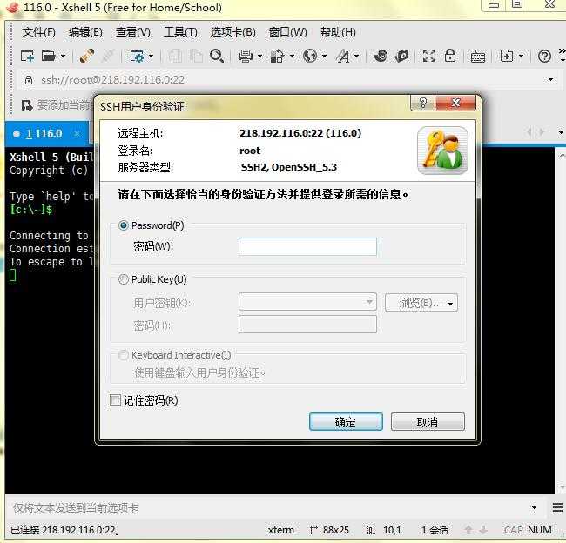Click the '88x25' terminal size entry

(336, 530)
